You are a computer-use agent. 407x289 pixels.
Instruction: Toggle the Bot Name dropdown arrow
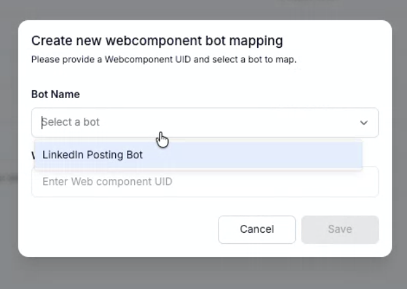point(364,122)
